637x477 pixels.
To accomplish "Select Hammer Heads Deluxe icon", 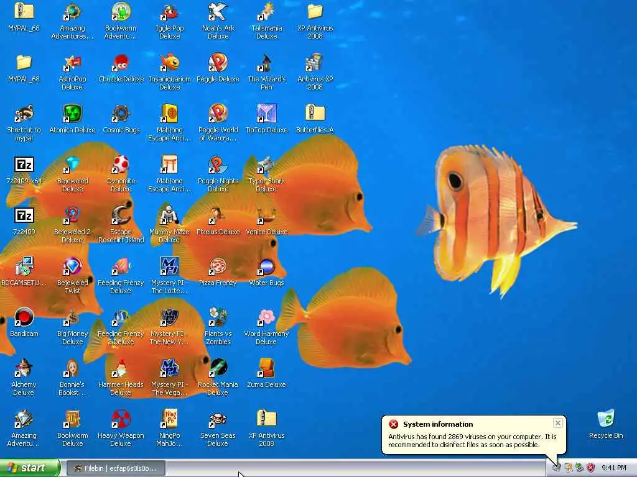I will point(121,368).
